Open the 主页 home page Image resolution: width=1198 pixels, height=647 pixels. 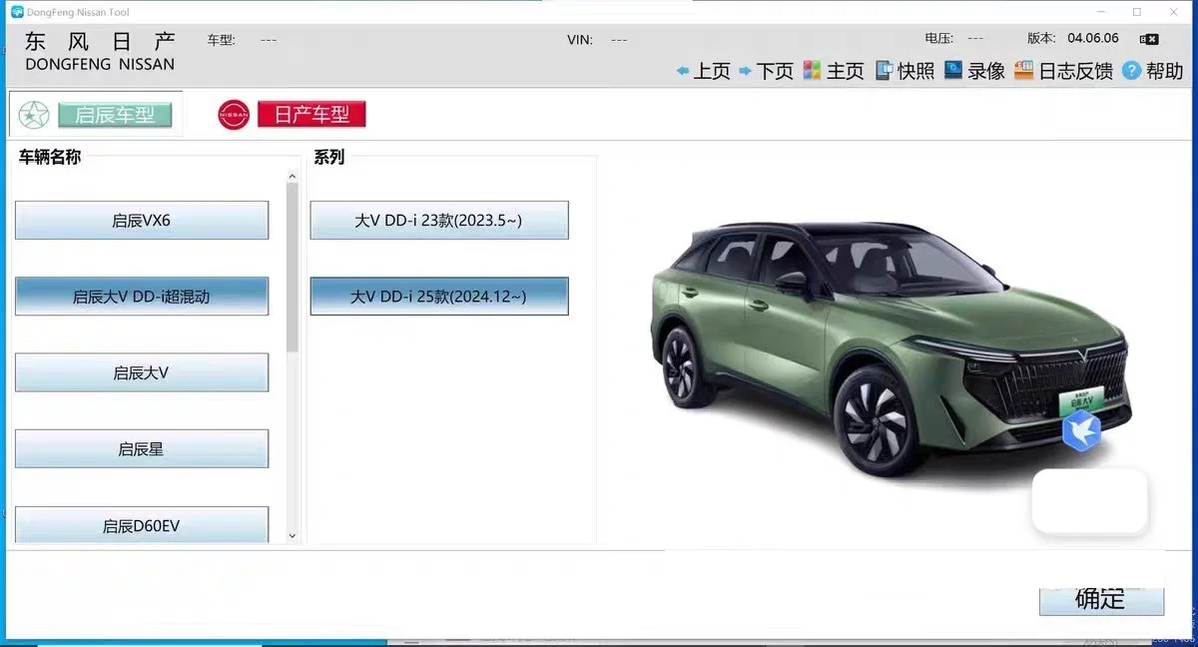tap(833, 71)
